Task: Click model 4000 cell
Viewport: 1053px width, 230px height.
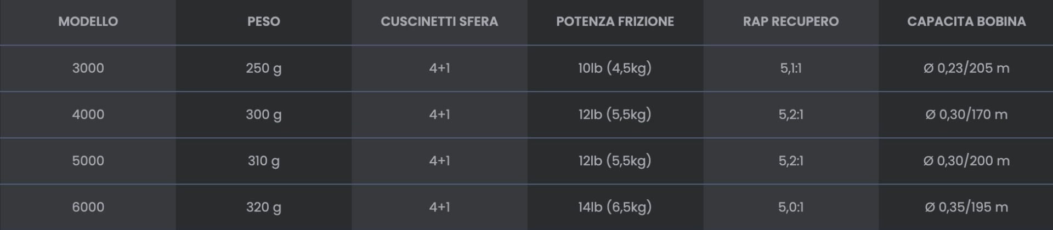Action: coord(88,114)
